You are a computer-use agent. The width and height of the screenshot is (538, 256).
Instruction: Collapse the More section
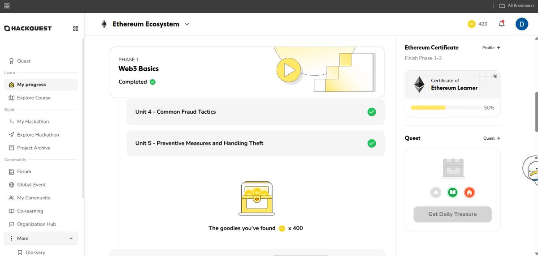point(71,239)
